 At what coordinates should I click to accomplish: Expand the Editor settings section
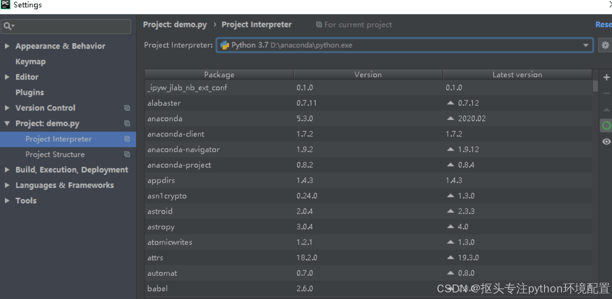[x=7, y=77]
